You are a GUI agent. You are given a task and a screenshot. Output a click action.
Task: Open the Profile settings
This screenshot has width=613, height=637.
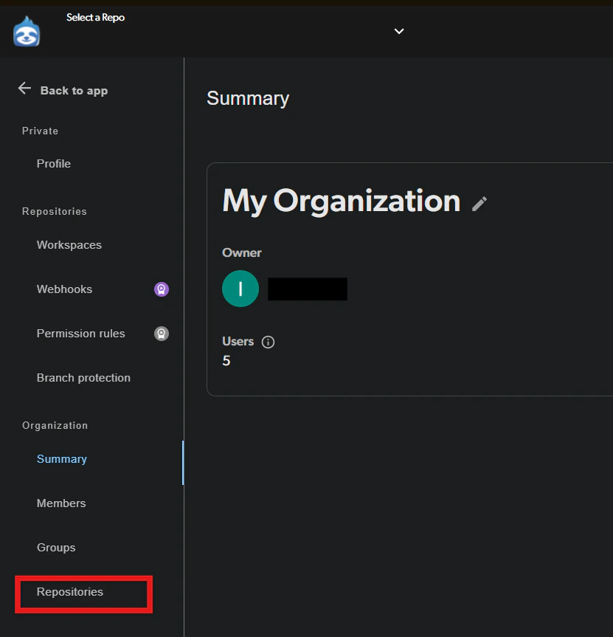click(53, 163)
